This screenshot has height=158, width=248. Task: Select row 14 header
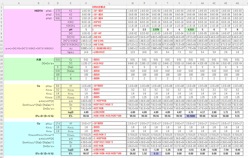tap(1, 56)
